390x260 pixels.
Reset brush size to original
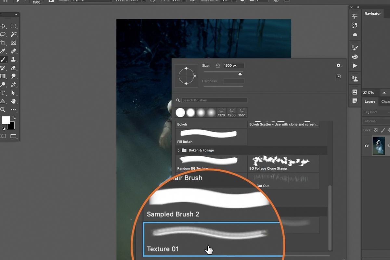[x=218, y=66]
